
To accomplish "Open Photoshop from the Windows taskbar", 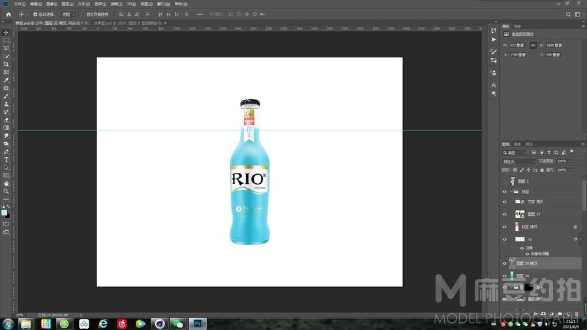I will pyautogui.click(x=198, y=323).
